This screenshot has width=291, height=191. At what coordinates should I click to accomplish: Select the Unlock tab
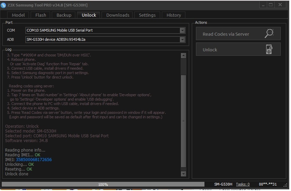tap(89, 15)
